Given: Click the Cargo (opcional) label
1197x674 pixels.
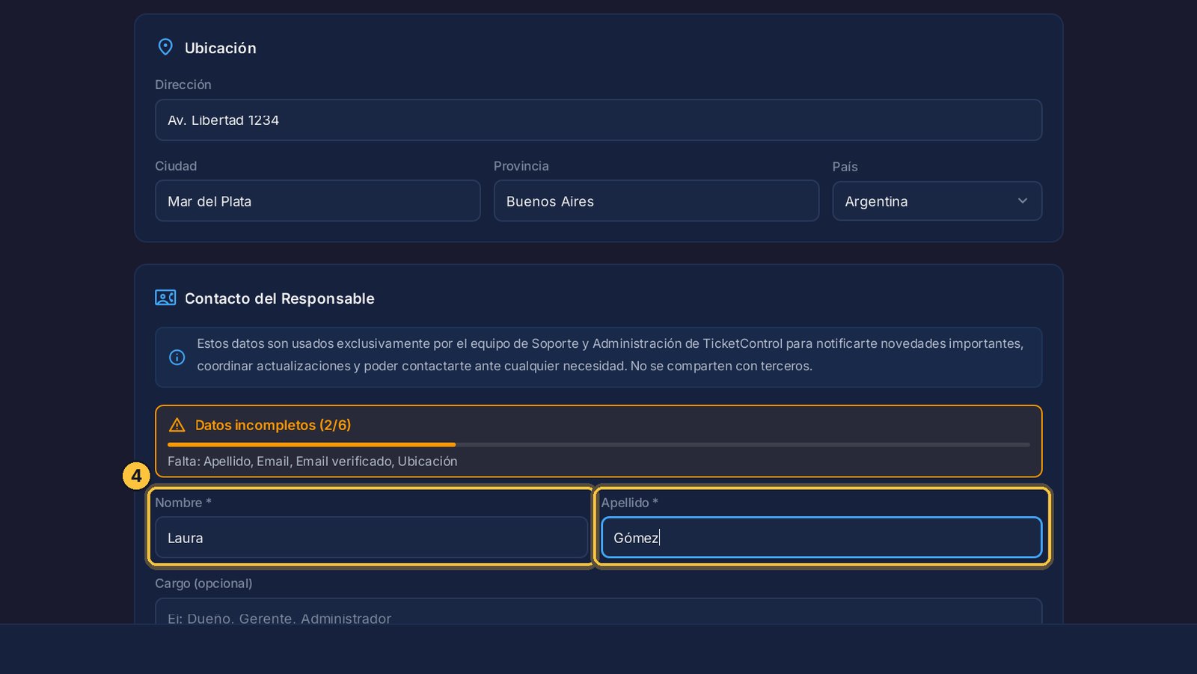Looking at the screenshot, I should coord(203,583).
